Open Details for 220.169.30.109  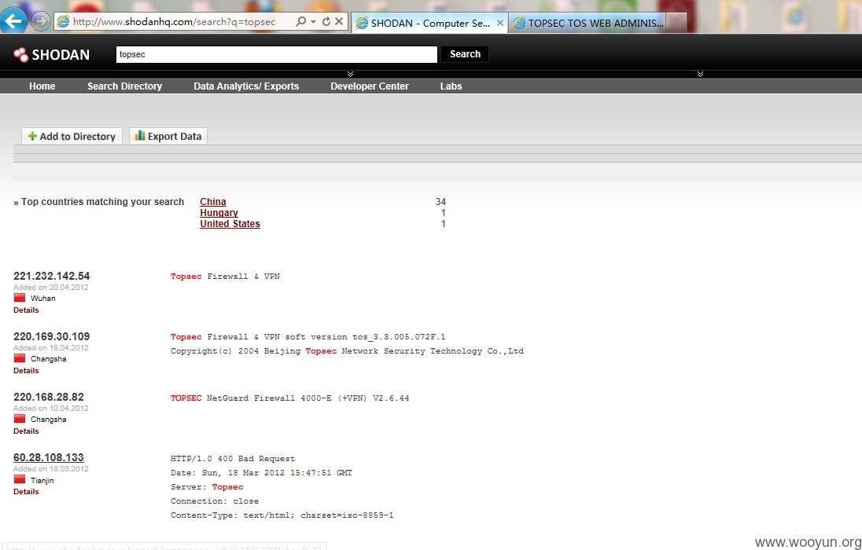click(x=26, y=370)
